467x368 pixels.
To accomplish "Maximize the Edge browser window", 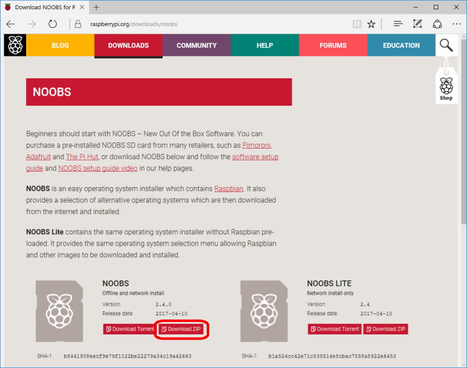I will point(436,7).
